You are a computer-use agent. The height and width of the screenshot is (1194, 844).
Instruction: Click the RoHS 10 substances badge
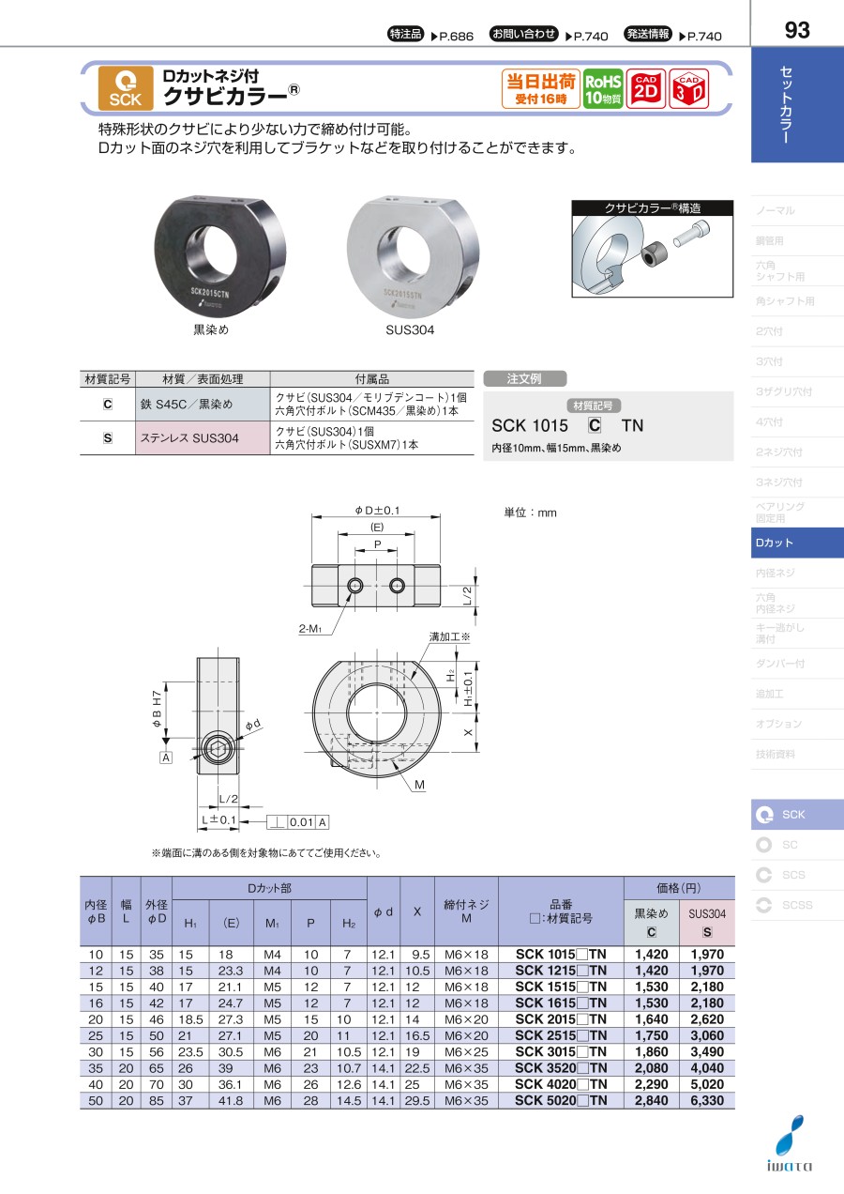tap(602, 89)
